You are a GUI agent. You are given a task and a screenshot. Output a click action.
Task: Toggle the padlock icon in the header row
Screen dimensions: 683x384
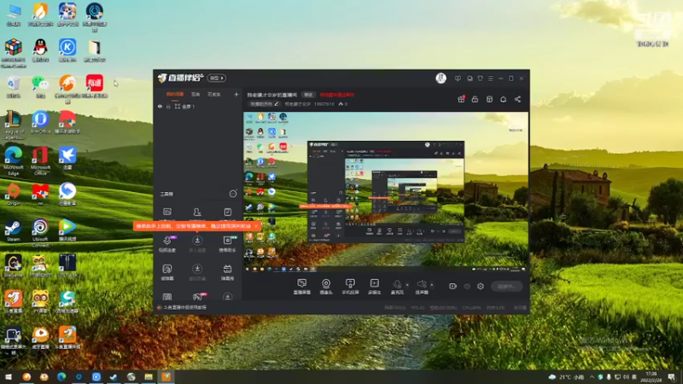475,99
